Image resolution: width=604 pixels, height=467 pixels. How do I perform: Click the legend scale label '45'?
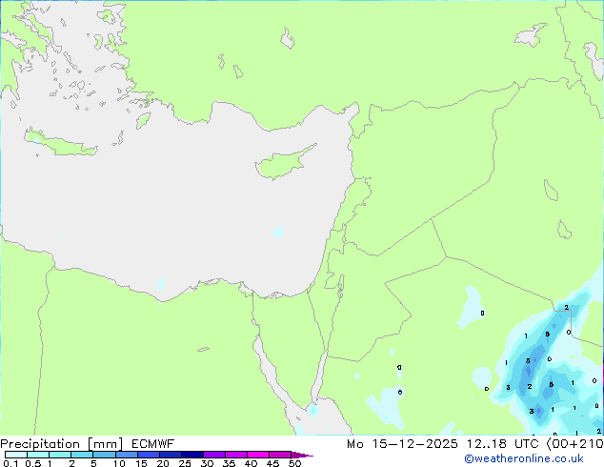coord(272,463)
